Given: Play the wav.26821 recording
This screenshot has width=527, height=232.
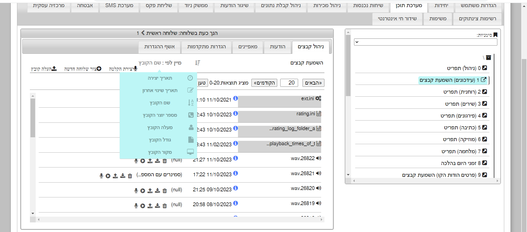Looking at the screenshot, I should 108,176.
